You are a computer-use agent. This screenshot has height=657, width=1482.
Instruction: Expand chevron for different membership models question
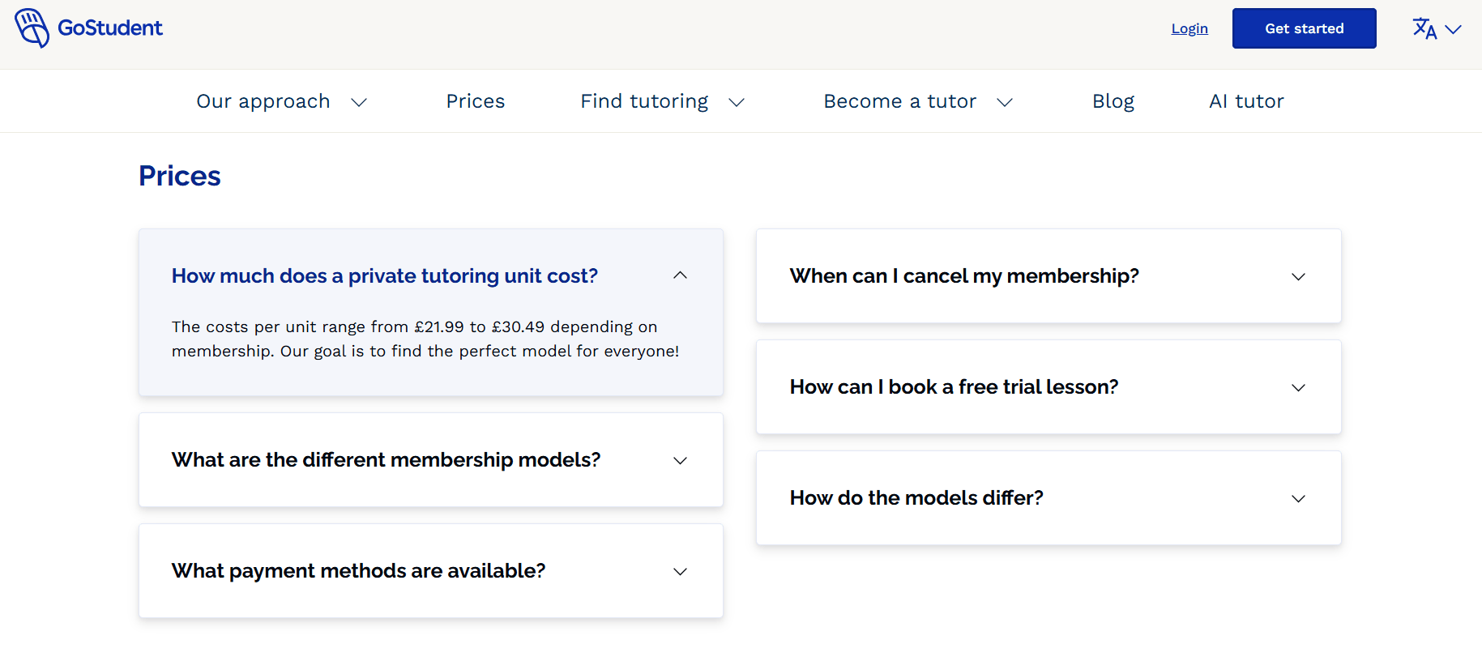click(x=680, y=461)
